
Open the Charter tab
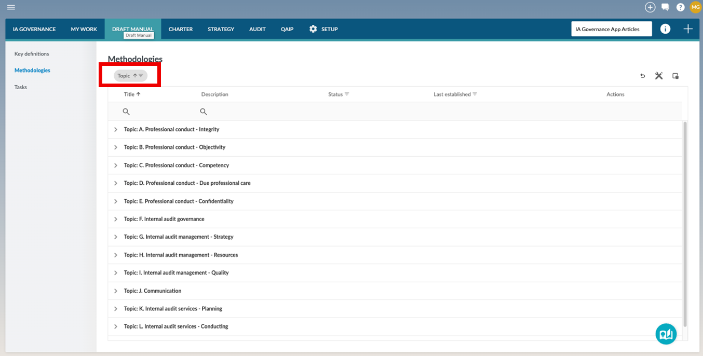181,29
